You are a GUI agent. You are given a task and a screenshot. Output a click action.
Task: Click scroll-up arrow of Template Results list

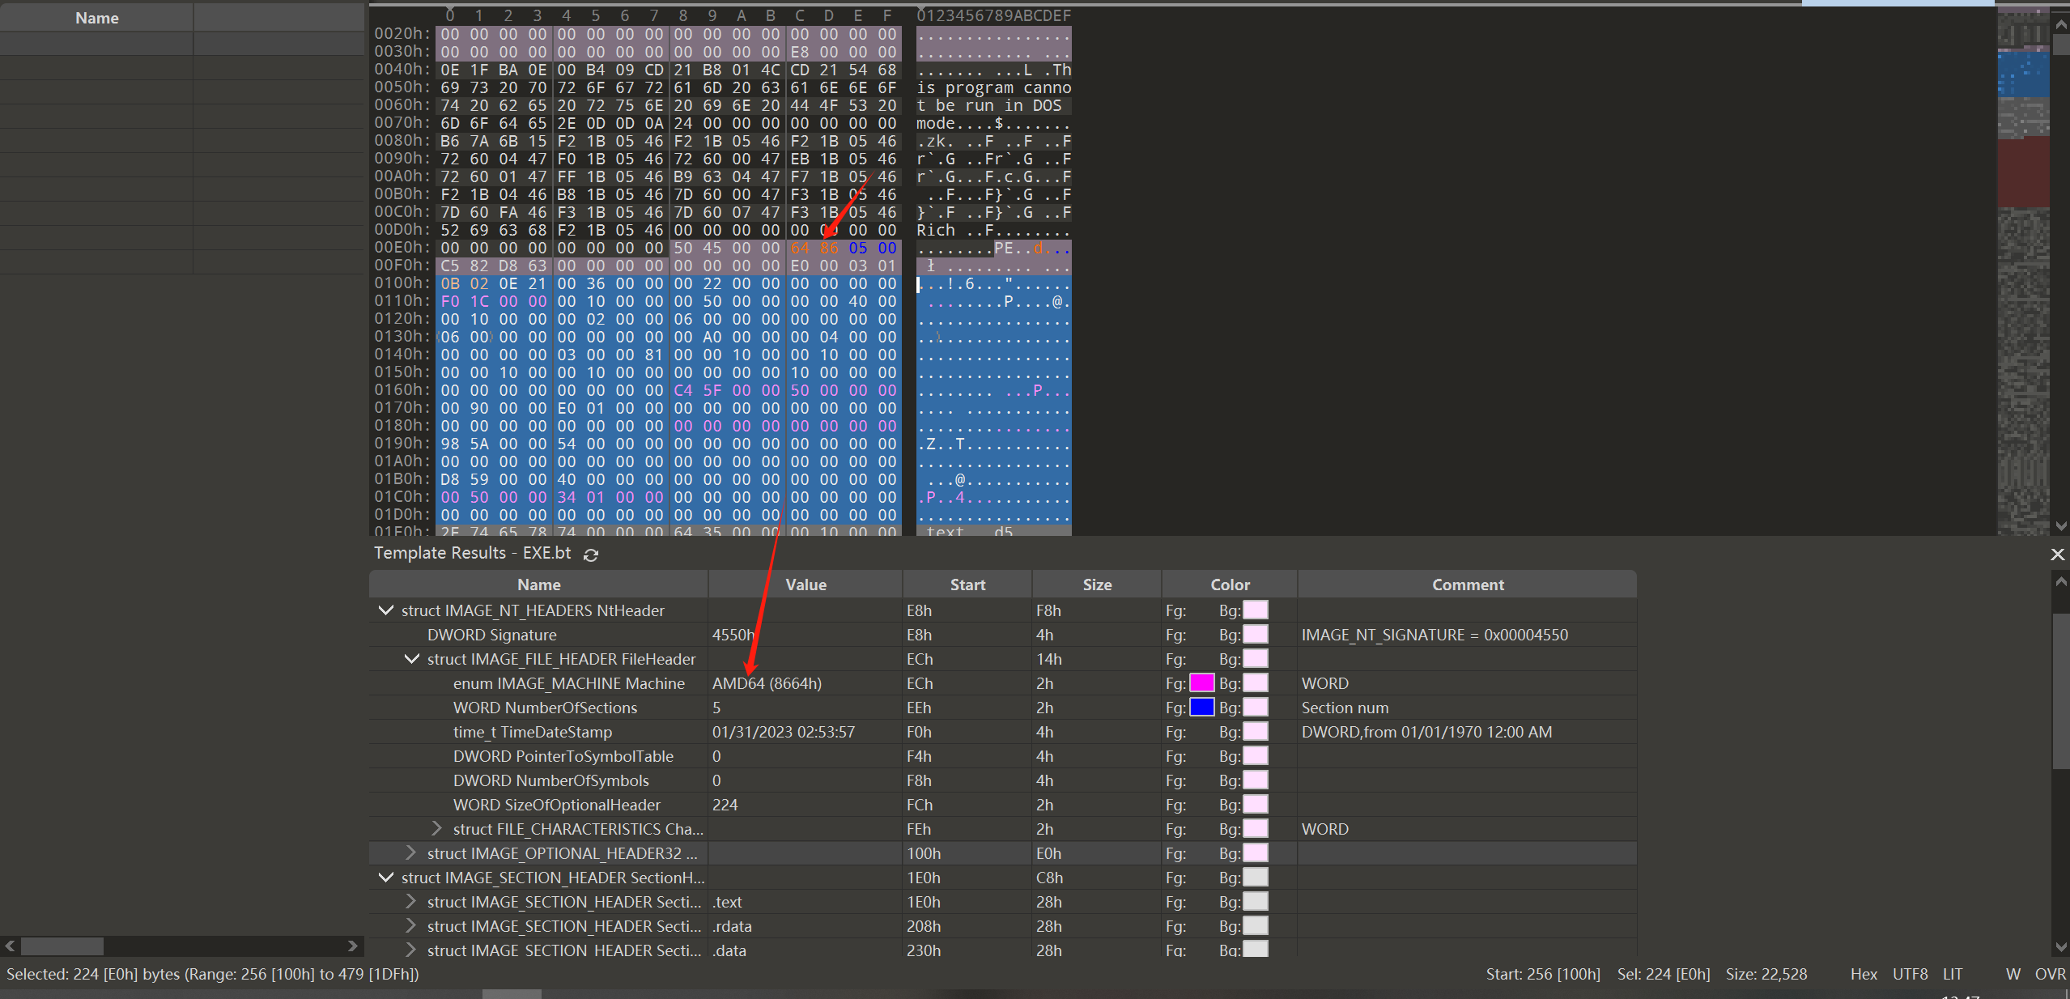(2060, 582)
